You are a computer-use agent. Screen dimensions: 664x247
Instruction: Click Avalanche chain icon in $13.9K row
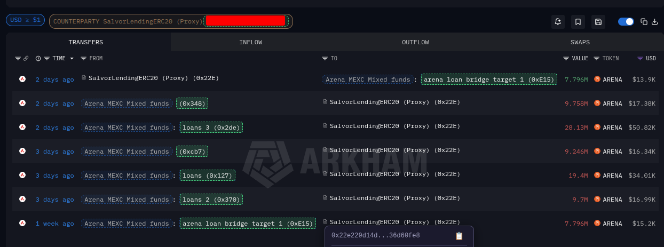tap(22, 79)
